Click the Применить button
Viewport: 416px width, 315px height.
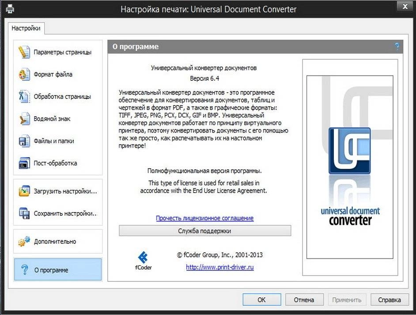(x=347, y=300)
